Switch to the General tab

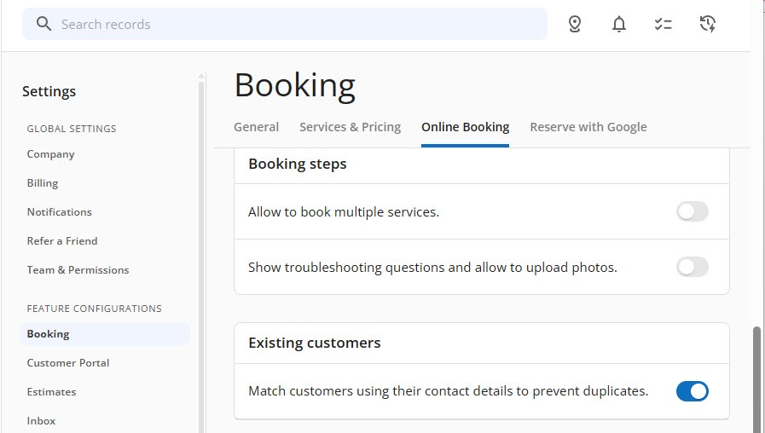(x=256, y=127)
